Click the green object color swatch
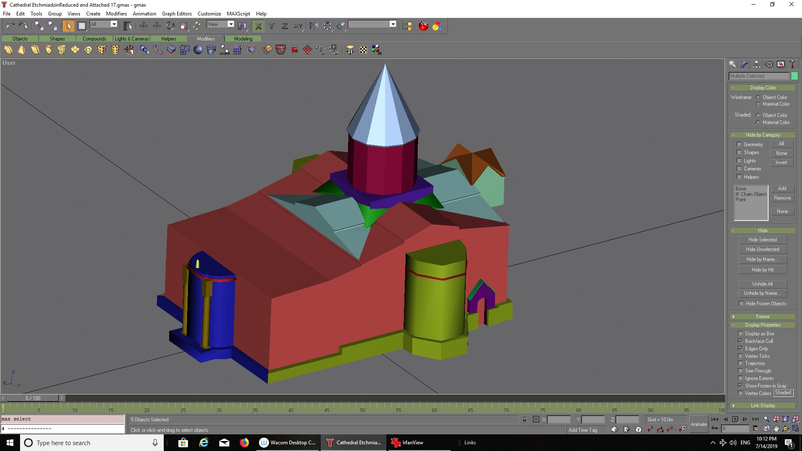 coord(794,76)
